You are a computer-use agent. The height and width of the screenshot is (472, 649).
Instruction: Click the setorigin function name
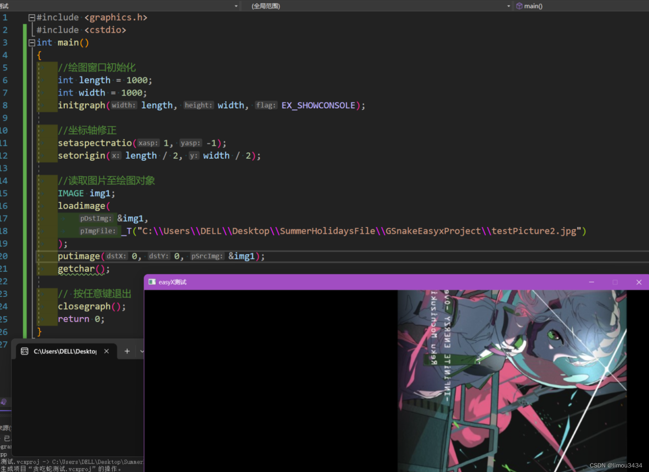tap(81, 156)
